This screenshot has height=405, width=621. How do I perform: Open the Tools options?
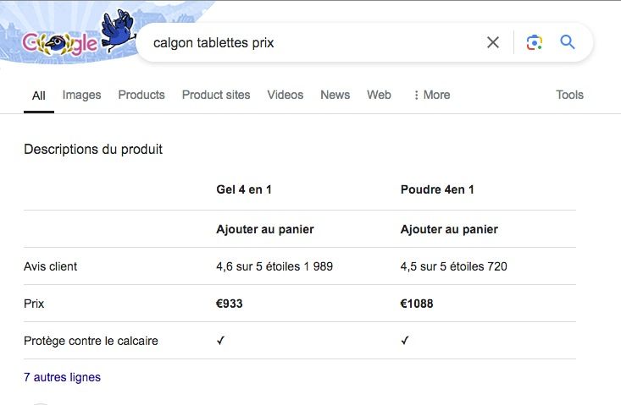(569, 95)
